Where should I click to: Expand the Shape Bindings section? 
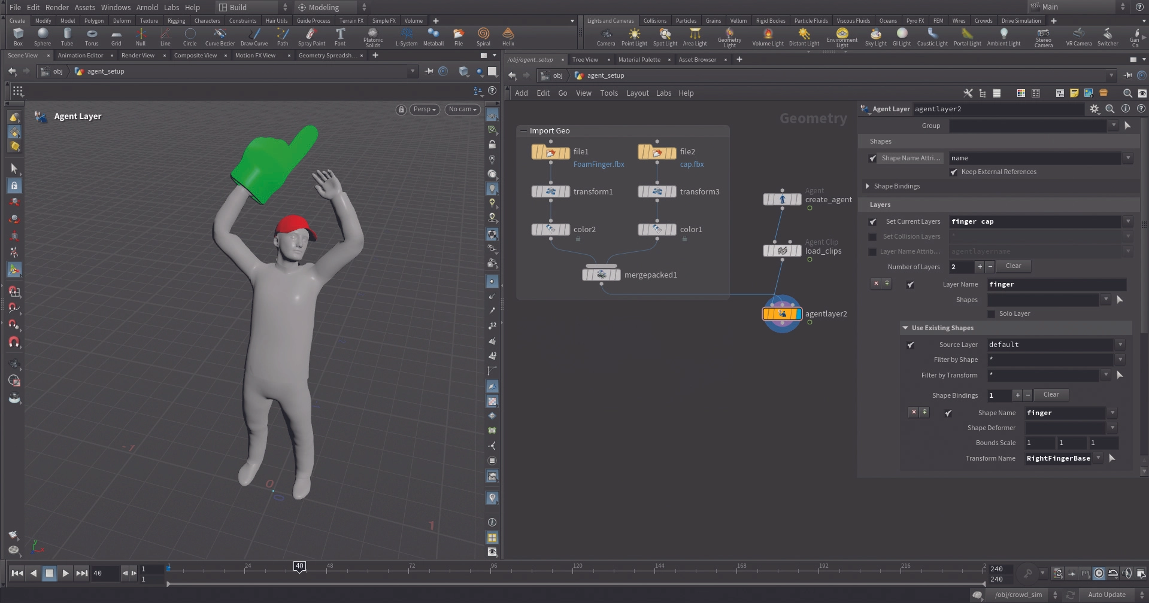868,186
